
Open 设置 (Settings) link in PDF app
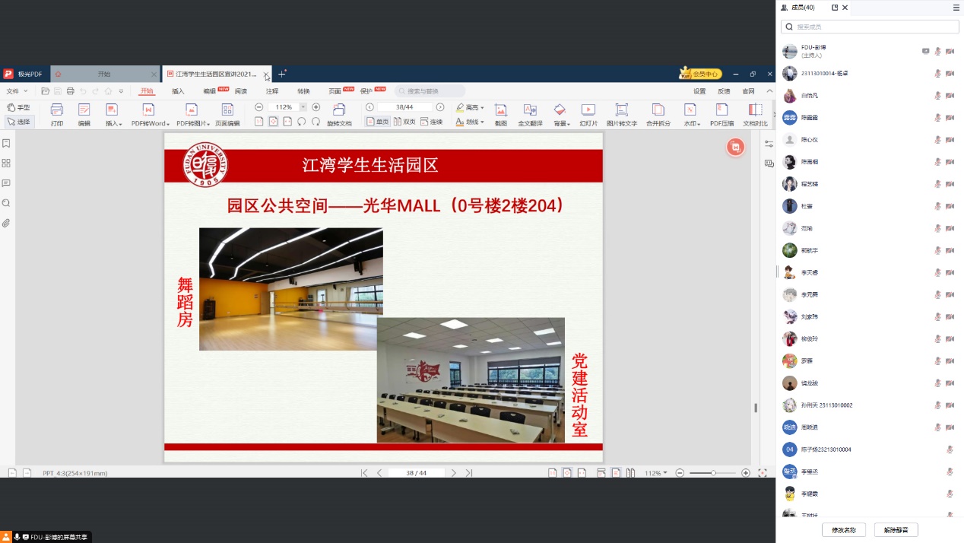[699, 91]
